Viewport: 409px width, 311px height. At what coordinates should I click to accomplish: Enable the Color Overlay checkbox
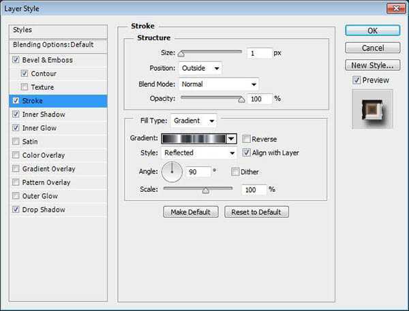(x=16, y=155)
